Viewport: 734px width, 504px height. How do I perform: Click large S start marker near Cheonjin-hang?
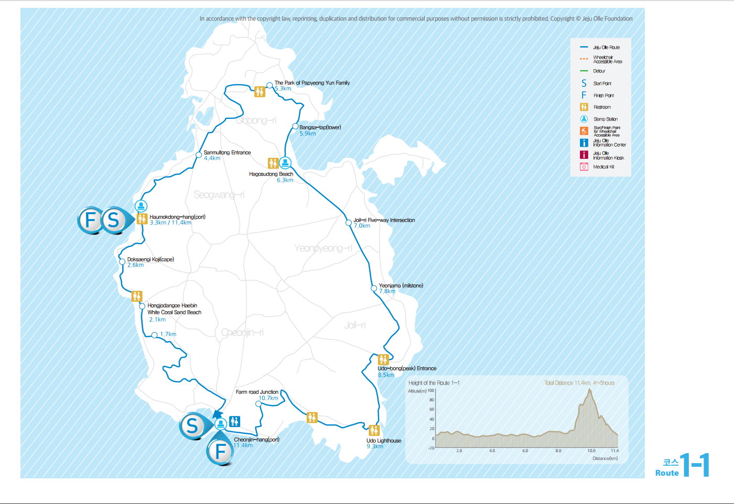click(x=192, y=426)
